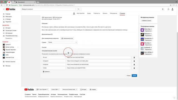Image resolution: width=178 pixels, height=100 pixels.
Task: Expand sidebar library with Развернуть
Action: tap(9, 38)
